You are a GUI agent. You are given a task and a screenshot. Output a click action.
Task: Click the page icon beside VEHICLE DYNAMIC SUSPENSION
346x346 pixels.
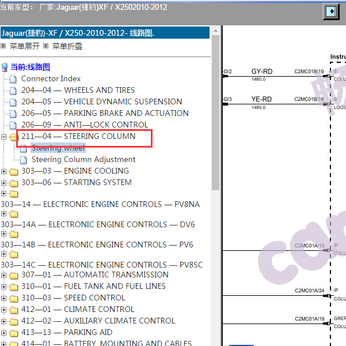tap(13, 102)
